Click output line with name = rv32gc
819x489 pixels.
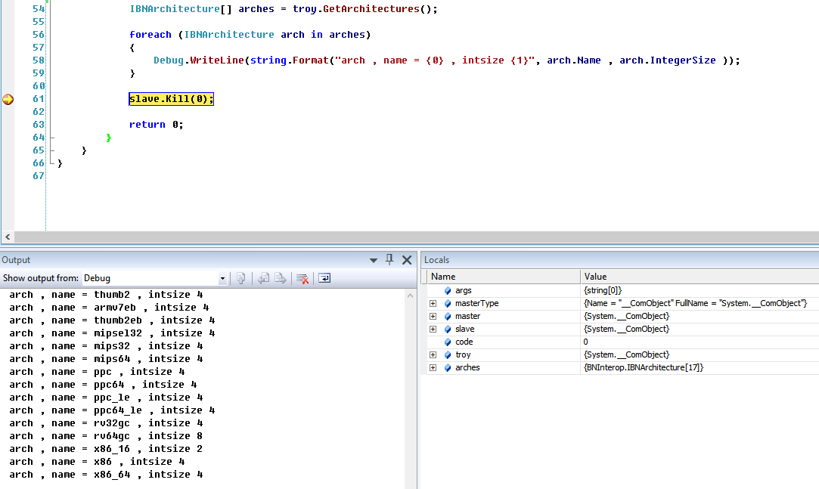106,423
